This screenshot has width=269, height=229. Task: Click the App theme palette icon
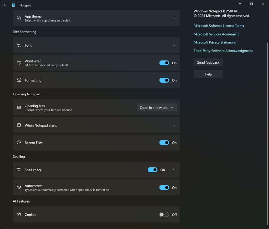click(19, 18)
